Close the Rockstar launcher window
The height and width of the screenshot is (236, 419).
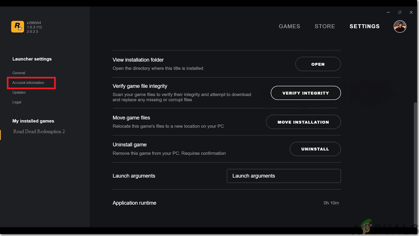411,12
